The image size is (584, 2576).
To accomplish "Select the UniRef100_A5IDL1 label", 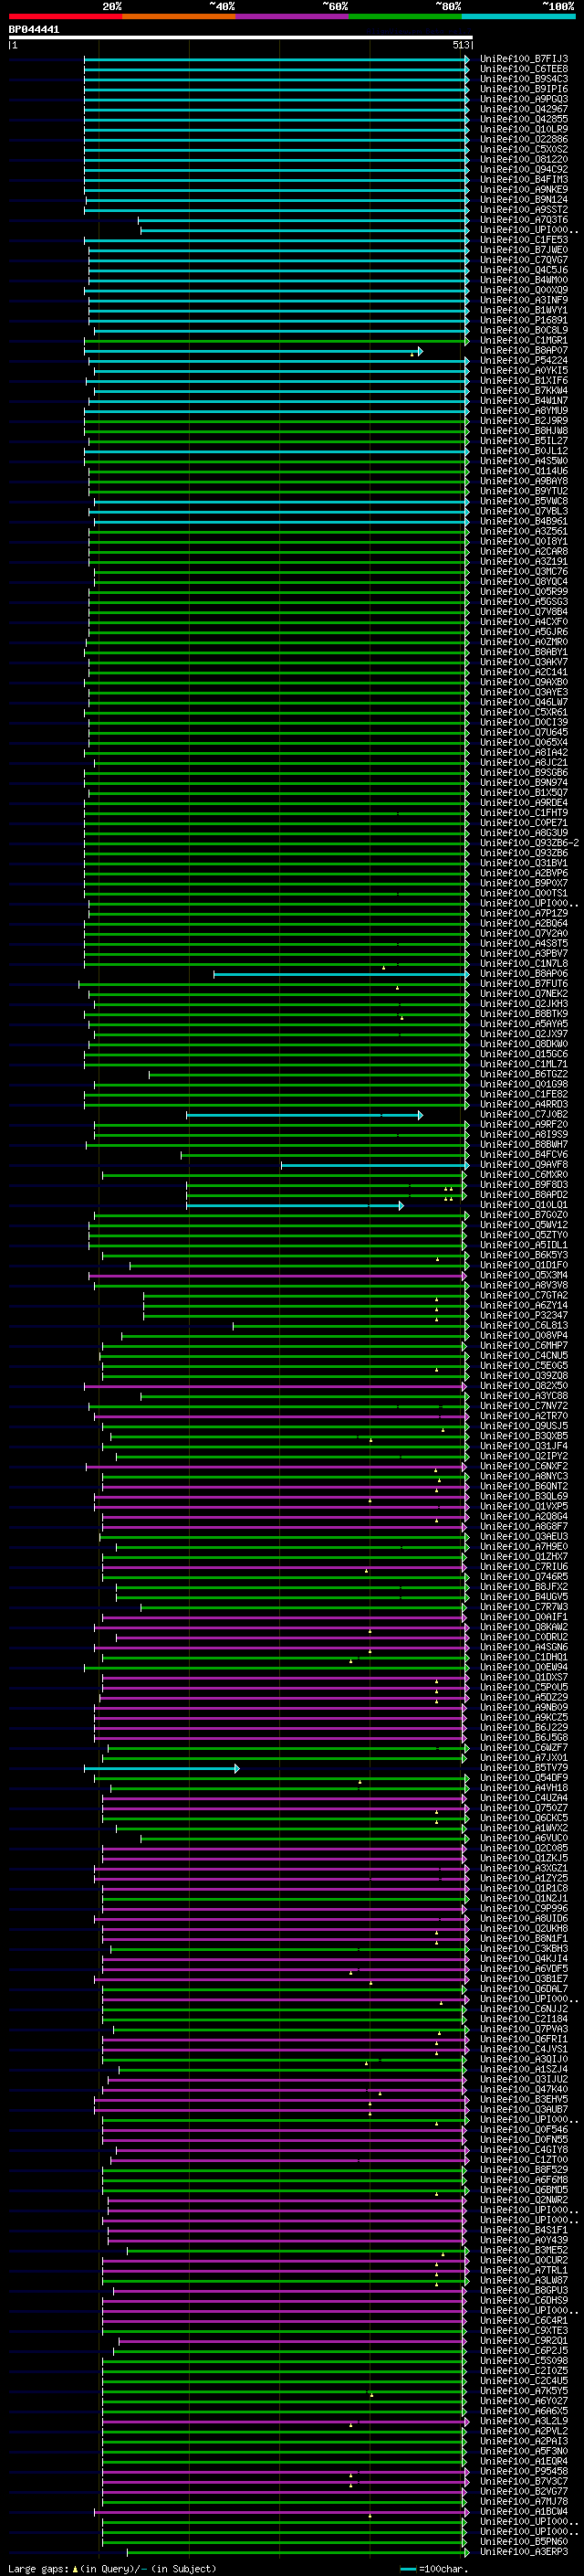I will pos(524,1245).
